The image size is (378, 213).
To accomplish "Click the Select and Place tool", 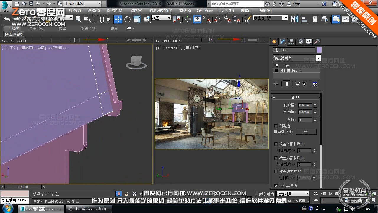I will pyautogui.click(x=147, y=19).
